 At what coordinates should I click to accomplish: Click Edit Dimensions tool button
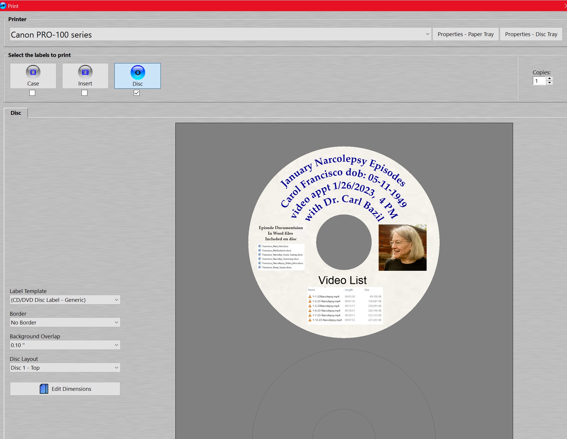pyautogui.click(x=65, y=388)
